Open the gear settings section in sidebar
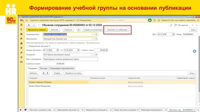This screenshot has height=112, width=200. 21,57
